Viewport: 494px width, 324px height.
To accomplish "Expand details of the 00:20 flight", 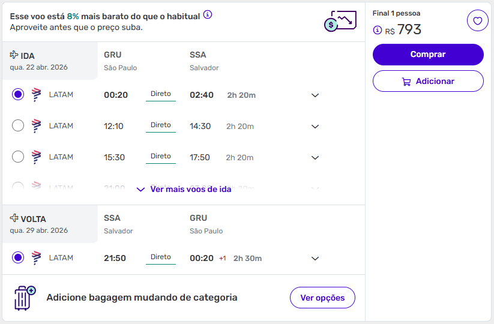I will (x=315, y=95).
